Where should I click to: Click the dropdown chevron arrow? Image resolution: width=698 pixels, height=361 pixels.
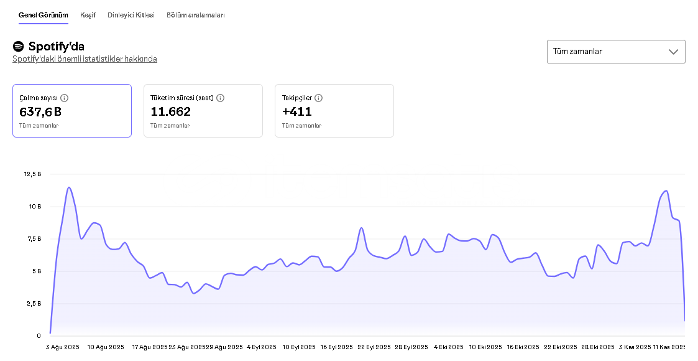point(673,52)
